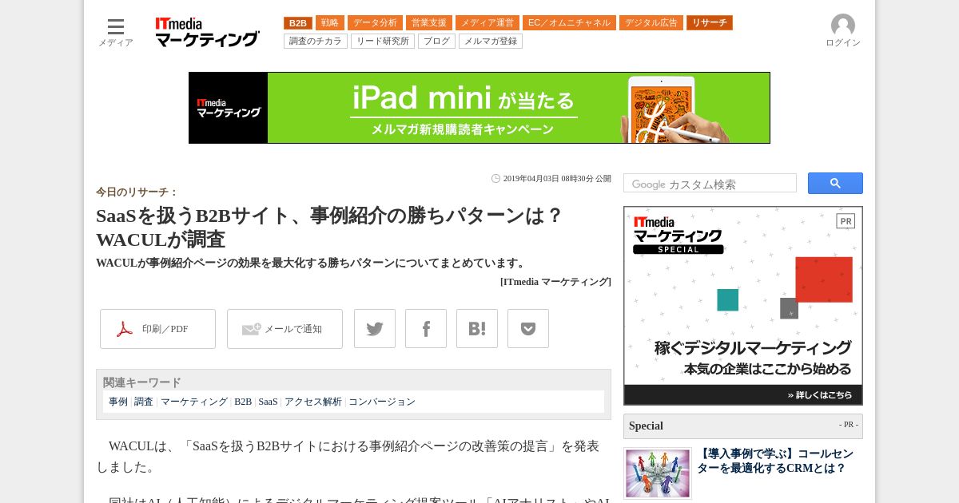Click the ITmedia マーケティング site logo
This screenshot has width=959, height=503.
207,33
